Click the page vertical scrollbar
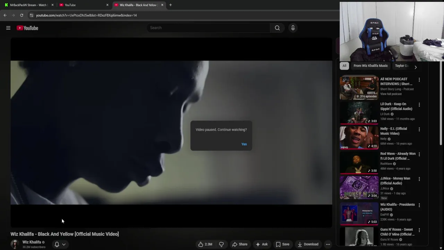444x250 pixels. click(x=442, y=103)
